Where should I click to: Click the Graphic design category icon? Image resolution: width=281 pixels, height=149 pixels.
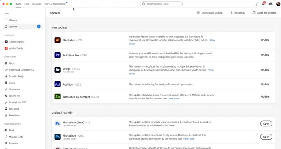[6, 76]
